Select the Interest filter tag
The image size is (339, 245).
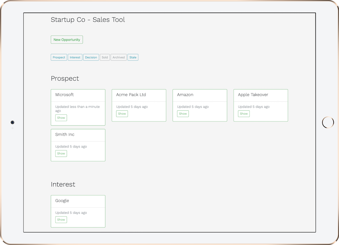(75, 57)
